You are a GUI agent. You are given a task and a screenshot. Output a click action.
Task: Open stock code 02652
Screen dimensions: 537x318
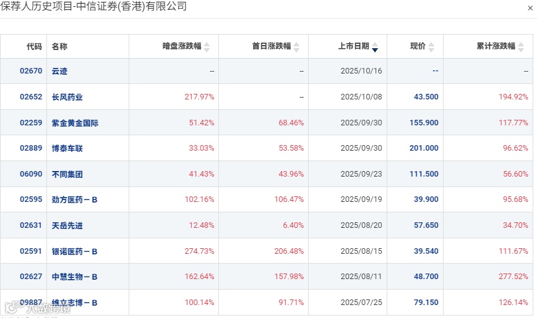(x=31, y=97)
